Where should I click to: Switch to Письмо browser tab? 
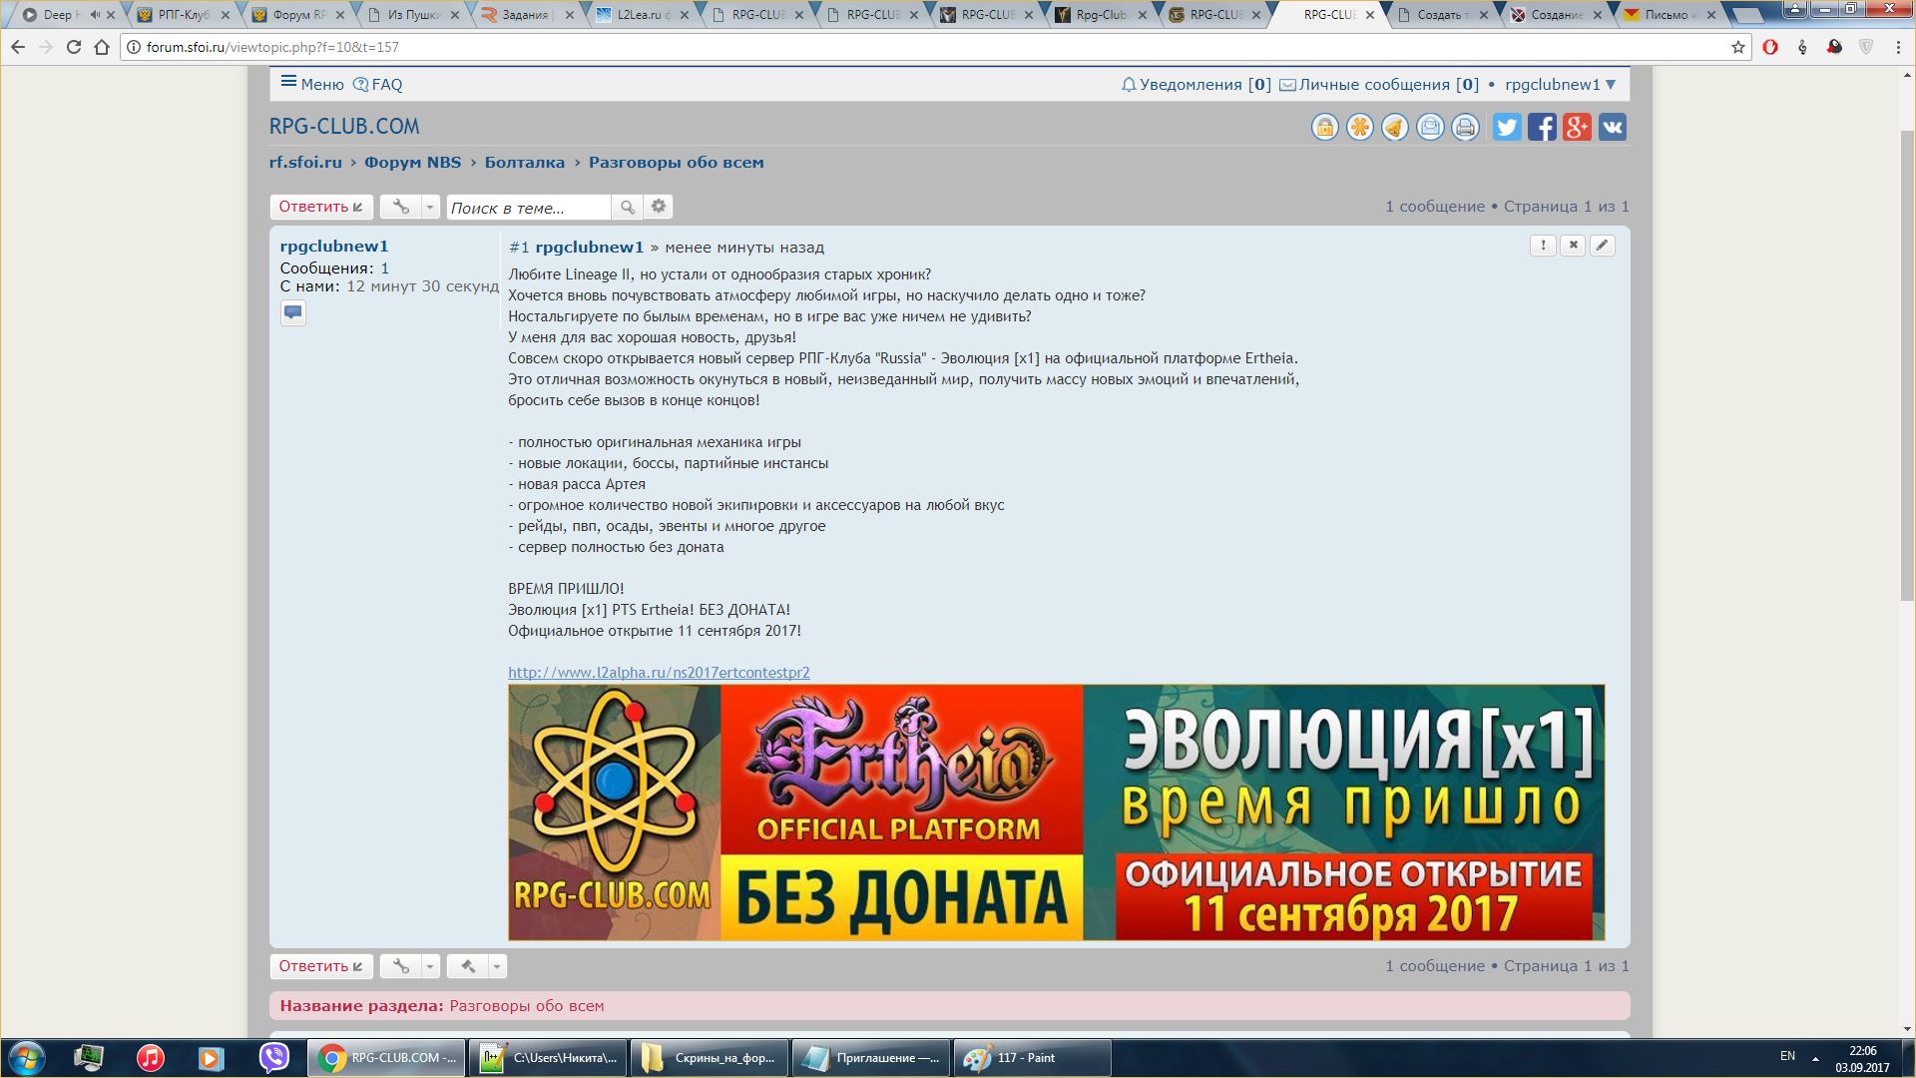pos(1670,15)
